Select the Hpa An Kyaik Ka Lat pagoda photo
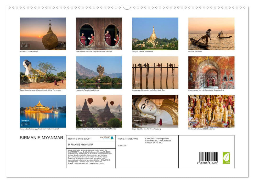This screenshot has width=254, height=183. click(x=99, y=72)
